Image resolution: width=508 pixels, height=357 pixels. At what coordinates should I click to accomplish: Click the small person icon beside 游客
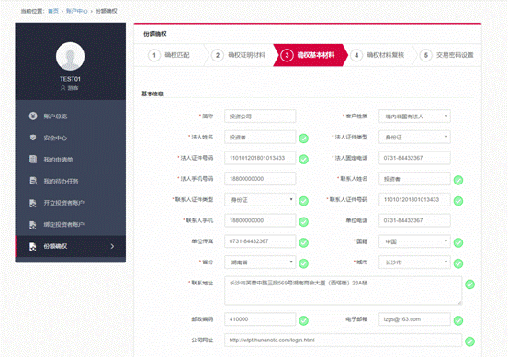[x=63, y=88]
